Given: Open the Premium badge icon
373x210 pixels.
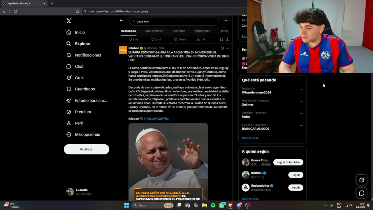Looking at the screenshot, I should point(69,112).
